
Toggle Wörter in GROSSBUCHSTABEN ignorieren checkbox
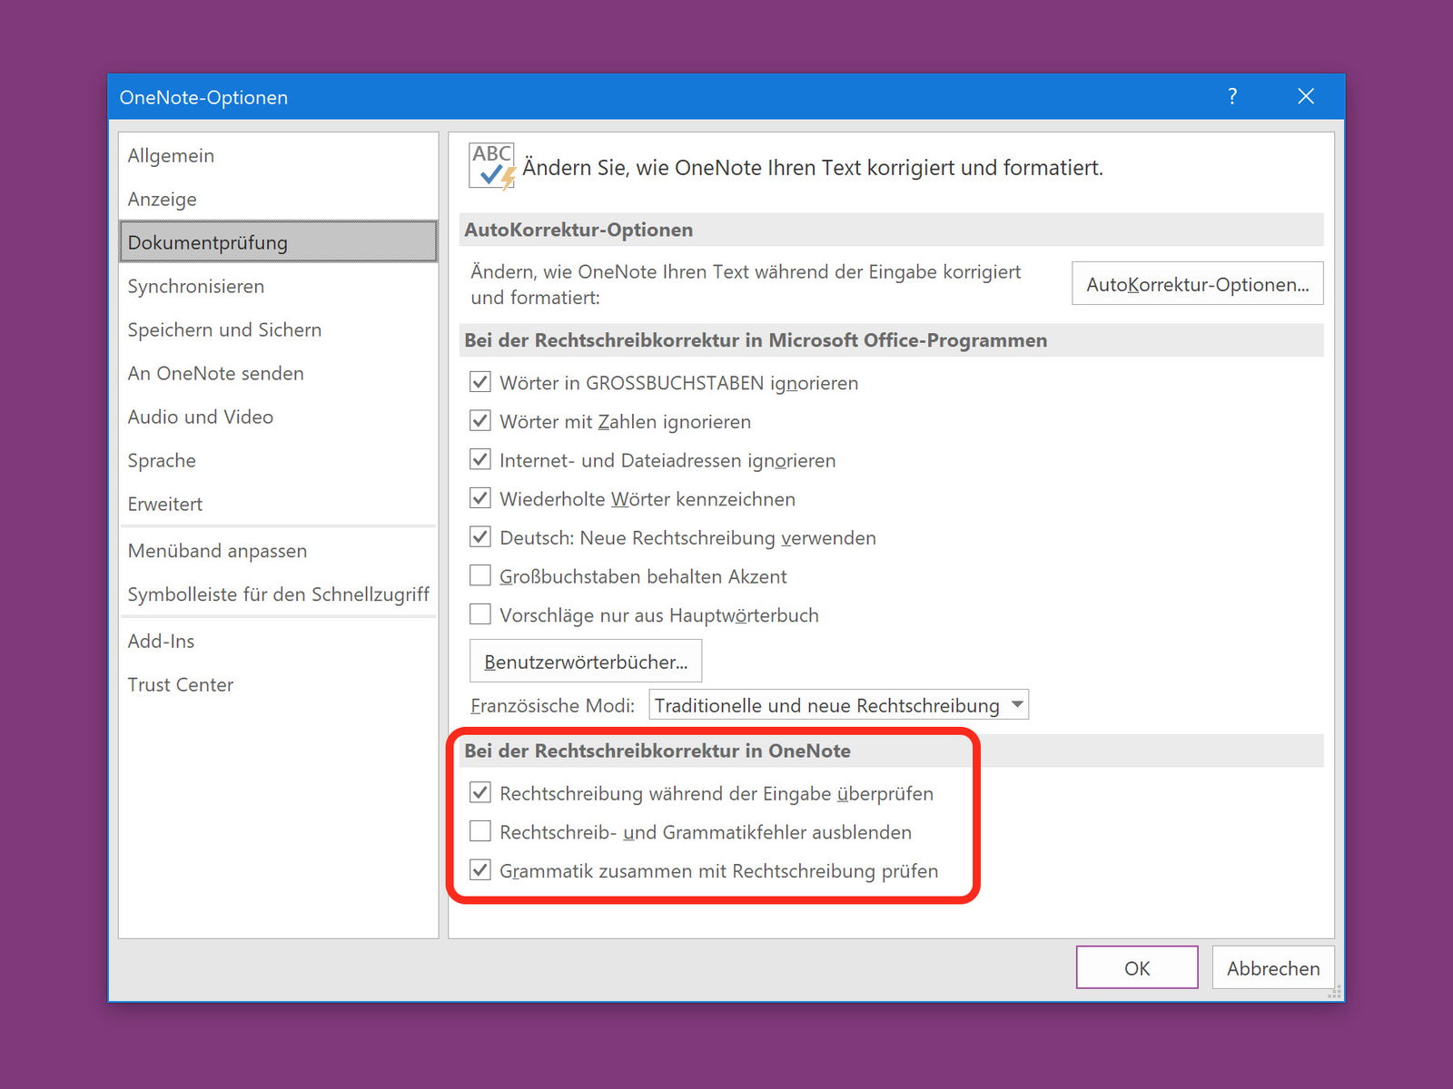480,382
